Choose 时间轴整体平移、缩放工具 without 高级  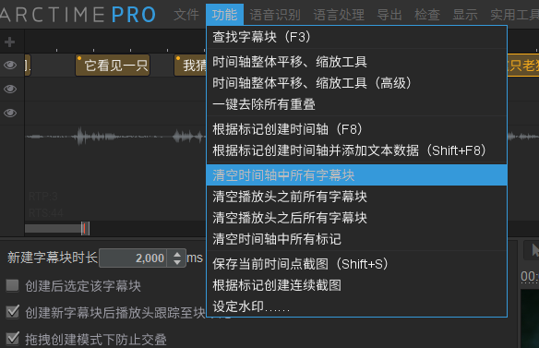(x=357, y=62)
